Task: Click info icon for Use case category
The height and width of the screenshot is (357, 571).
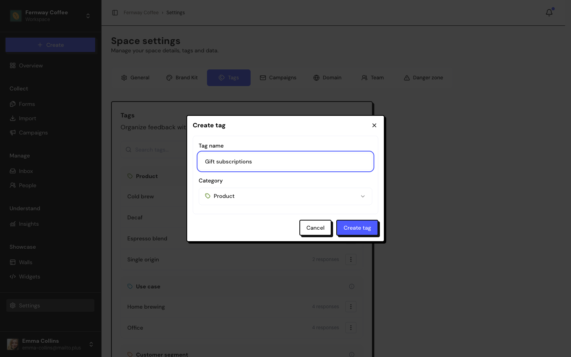Action: click(352, 286)
